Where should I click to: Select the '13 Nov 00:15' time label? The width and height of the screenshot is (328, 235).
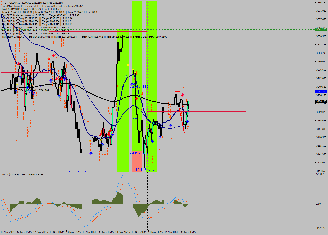[57, 232]
